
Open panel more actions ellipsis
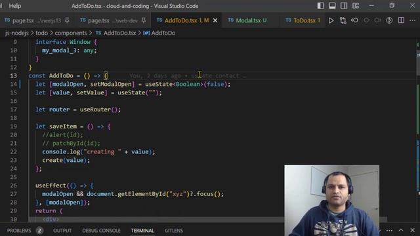(x=389, y=230)
